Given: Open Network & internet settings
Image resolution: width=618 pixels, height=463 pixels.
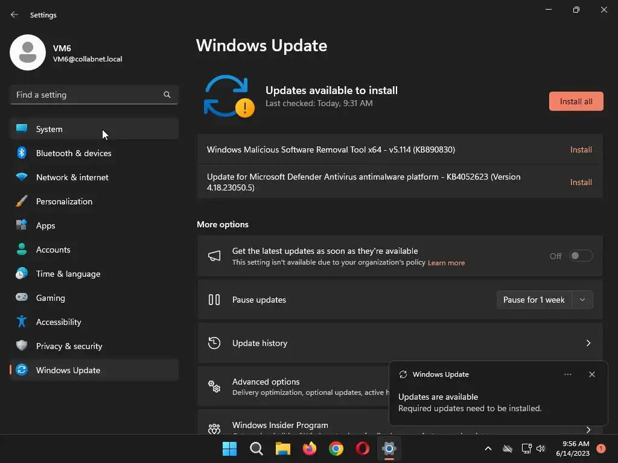Looking at the screenshot, I should 94,177.
